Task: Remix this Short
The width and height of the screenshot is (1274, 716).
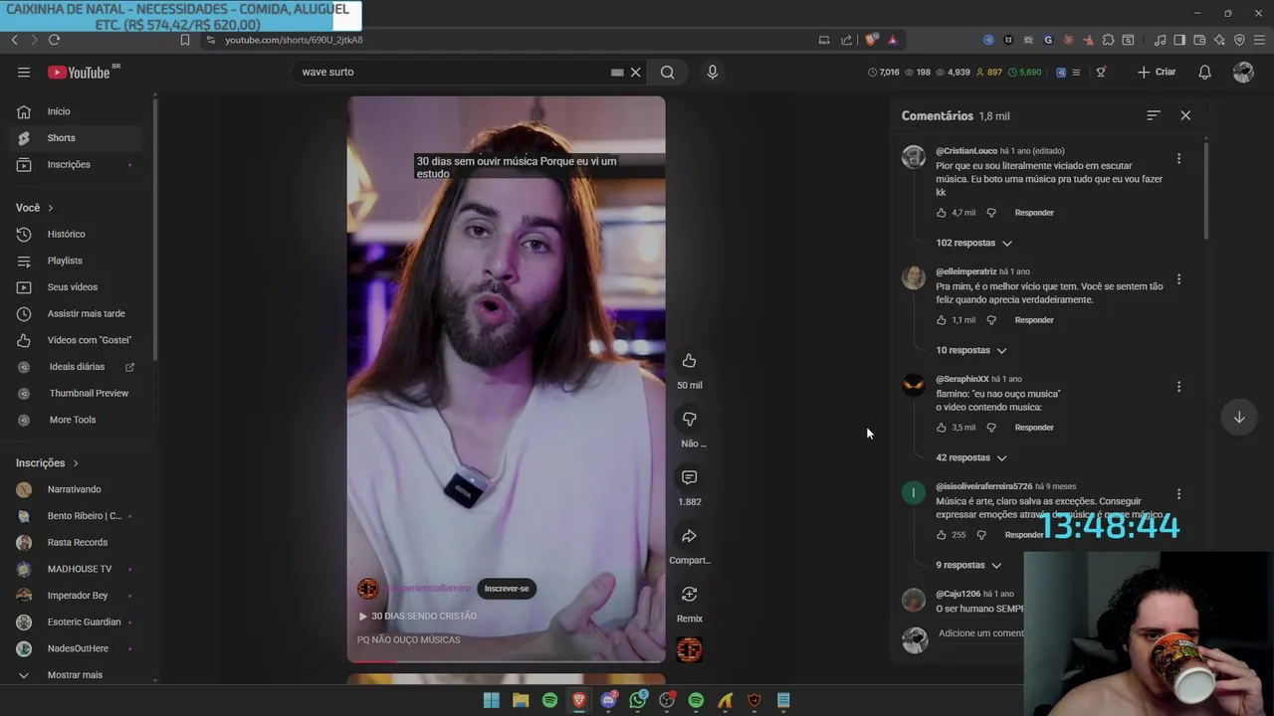Action: (689, 595)
